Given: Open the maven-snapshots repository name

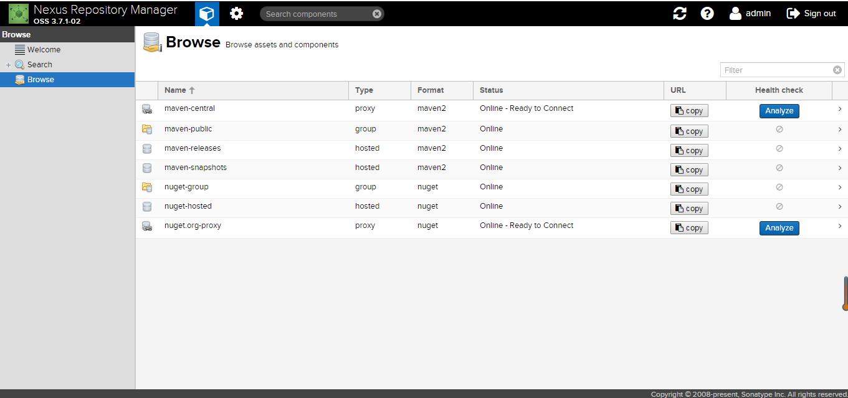Looking at the screenshot, I should [196, 168].
